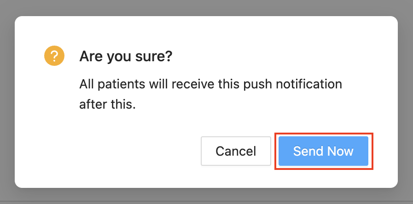This screenshot has height=204, width=413.
Task: Click the orange warning circle icon
Action: click(53, 56)
